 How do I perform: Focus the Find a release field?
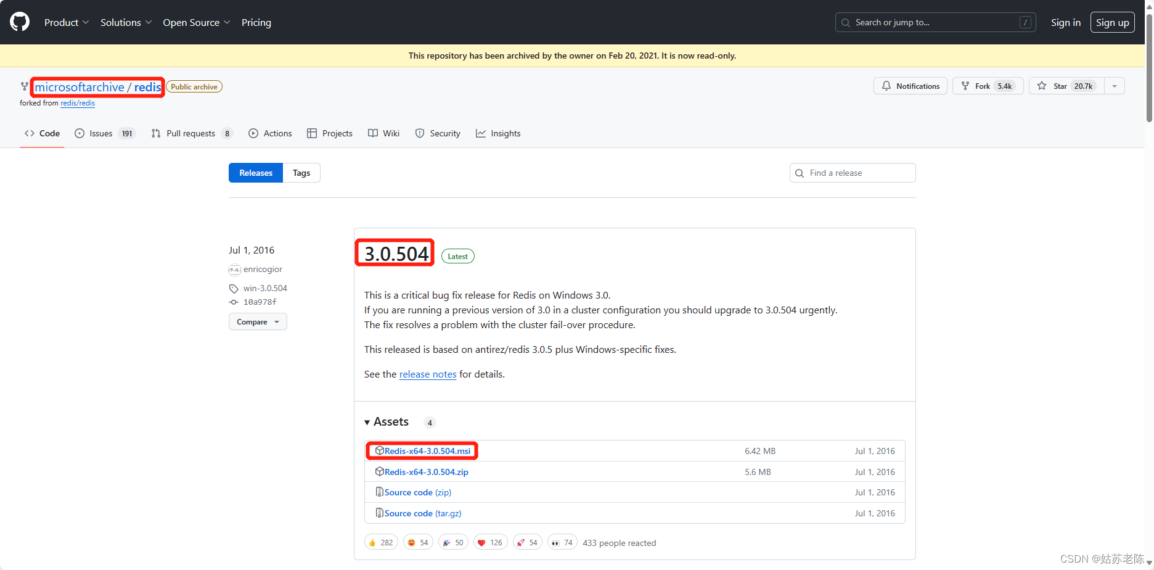pyautogui.click(x=853, y=173)
